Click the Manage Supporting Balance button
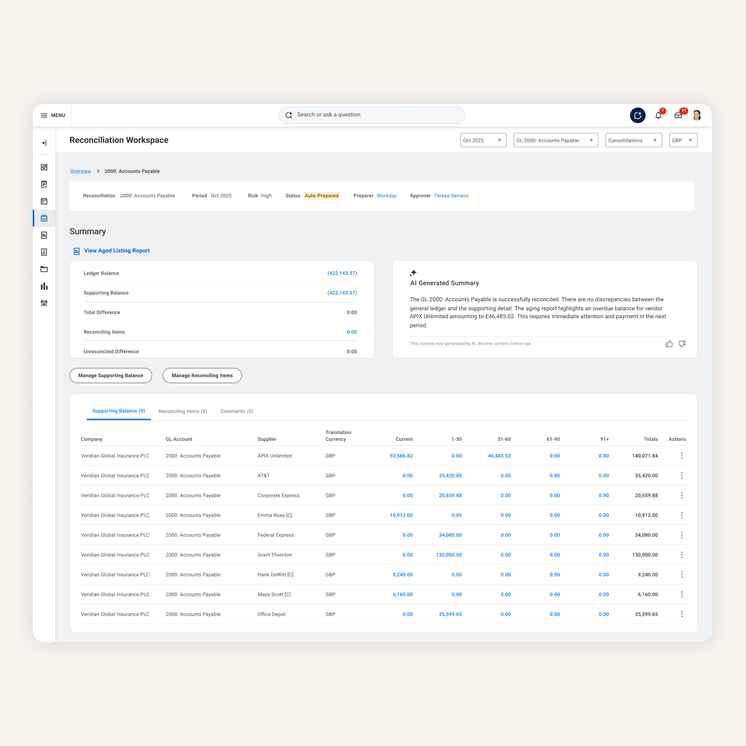The width and height of the screenshot is (746, 746). (110, 375)
